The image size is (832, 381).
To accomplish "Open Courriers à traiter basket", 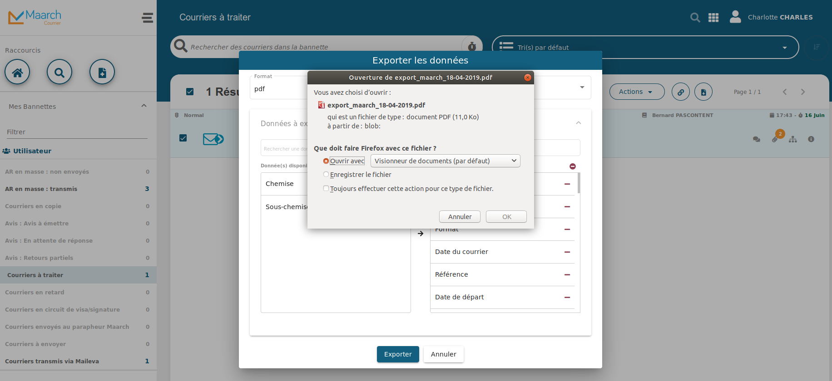I will coord(78,275).
